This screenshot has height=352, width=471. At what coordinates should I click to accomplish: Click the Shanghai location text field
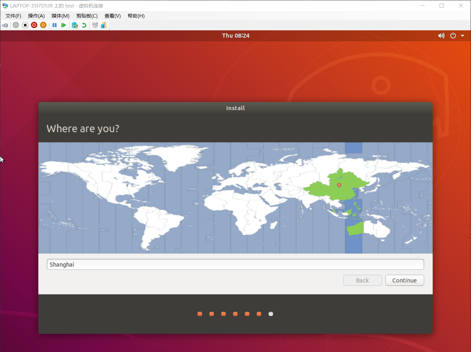[235, 264]
